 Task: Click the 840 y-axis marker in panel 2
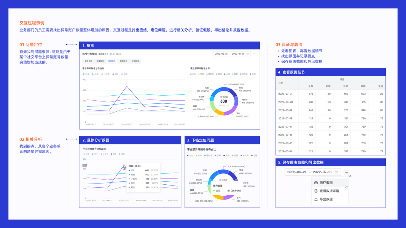click(84, 165)
